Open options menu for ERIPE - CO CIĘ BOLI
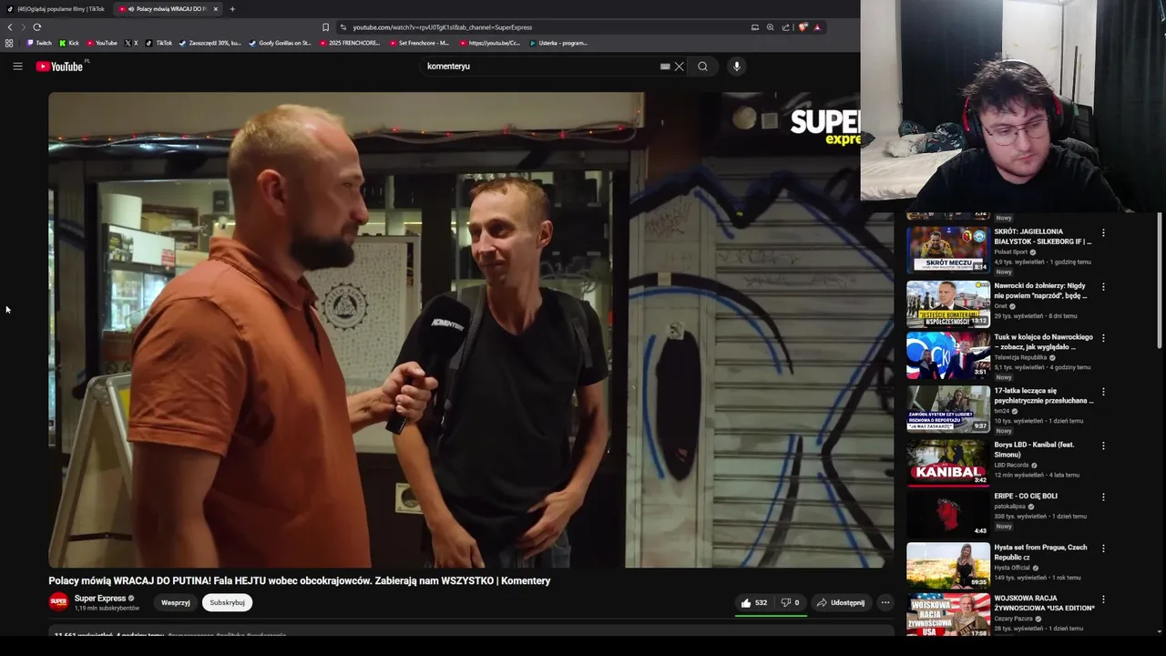 coord(1103,497)
